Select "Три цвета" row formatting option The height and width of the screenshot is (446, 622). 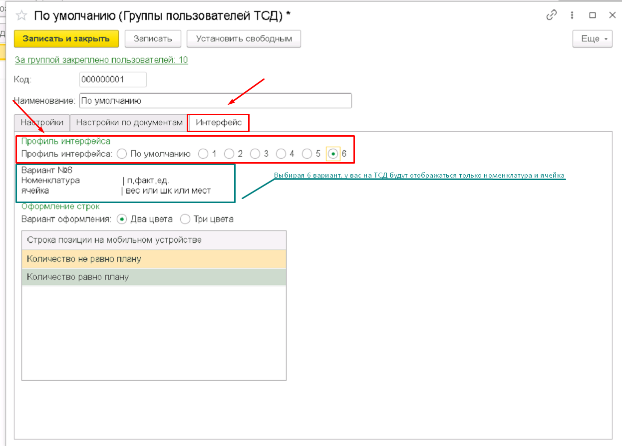185,219
